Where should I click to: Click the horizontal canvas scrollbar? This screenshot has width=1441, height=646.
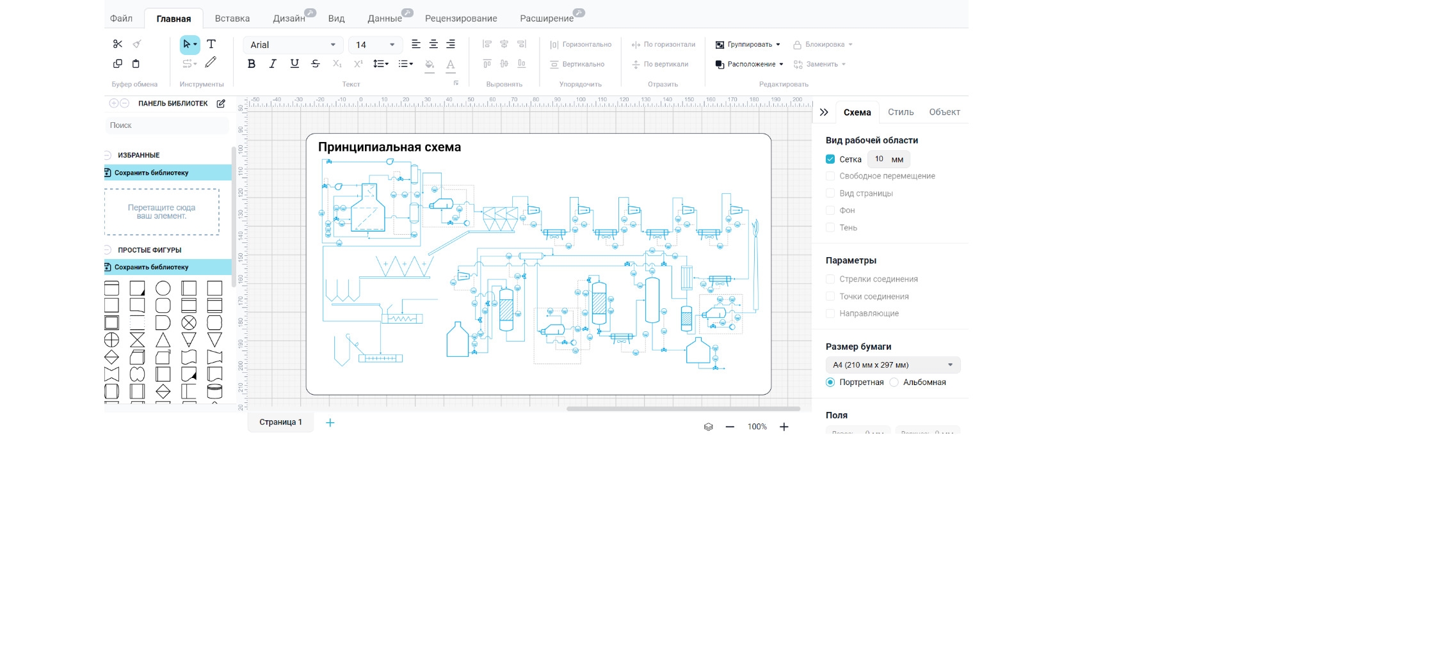click(x=683, y=409)
